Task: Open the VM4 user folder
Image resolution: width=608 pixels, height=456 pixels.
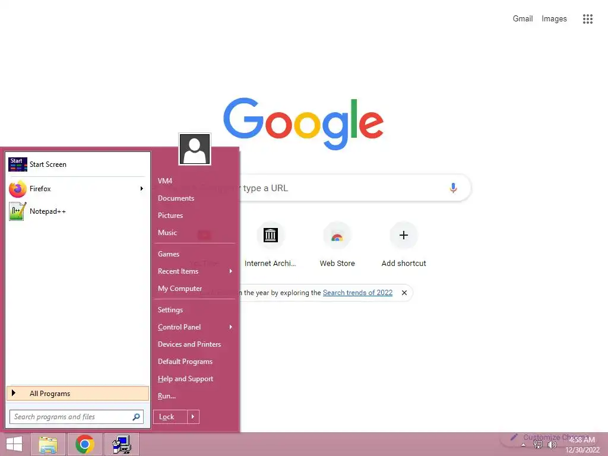Action: (x=165, y=181)
